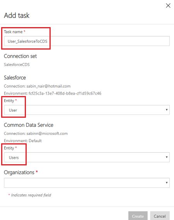
Task: Click the arrow on Salesforce Entity dropdown
Action: (x=167, y=110)
